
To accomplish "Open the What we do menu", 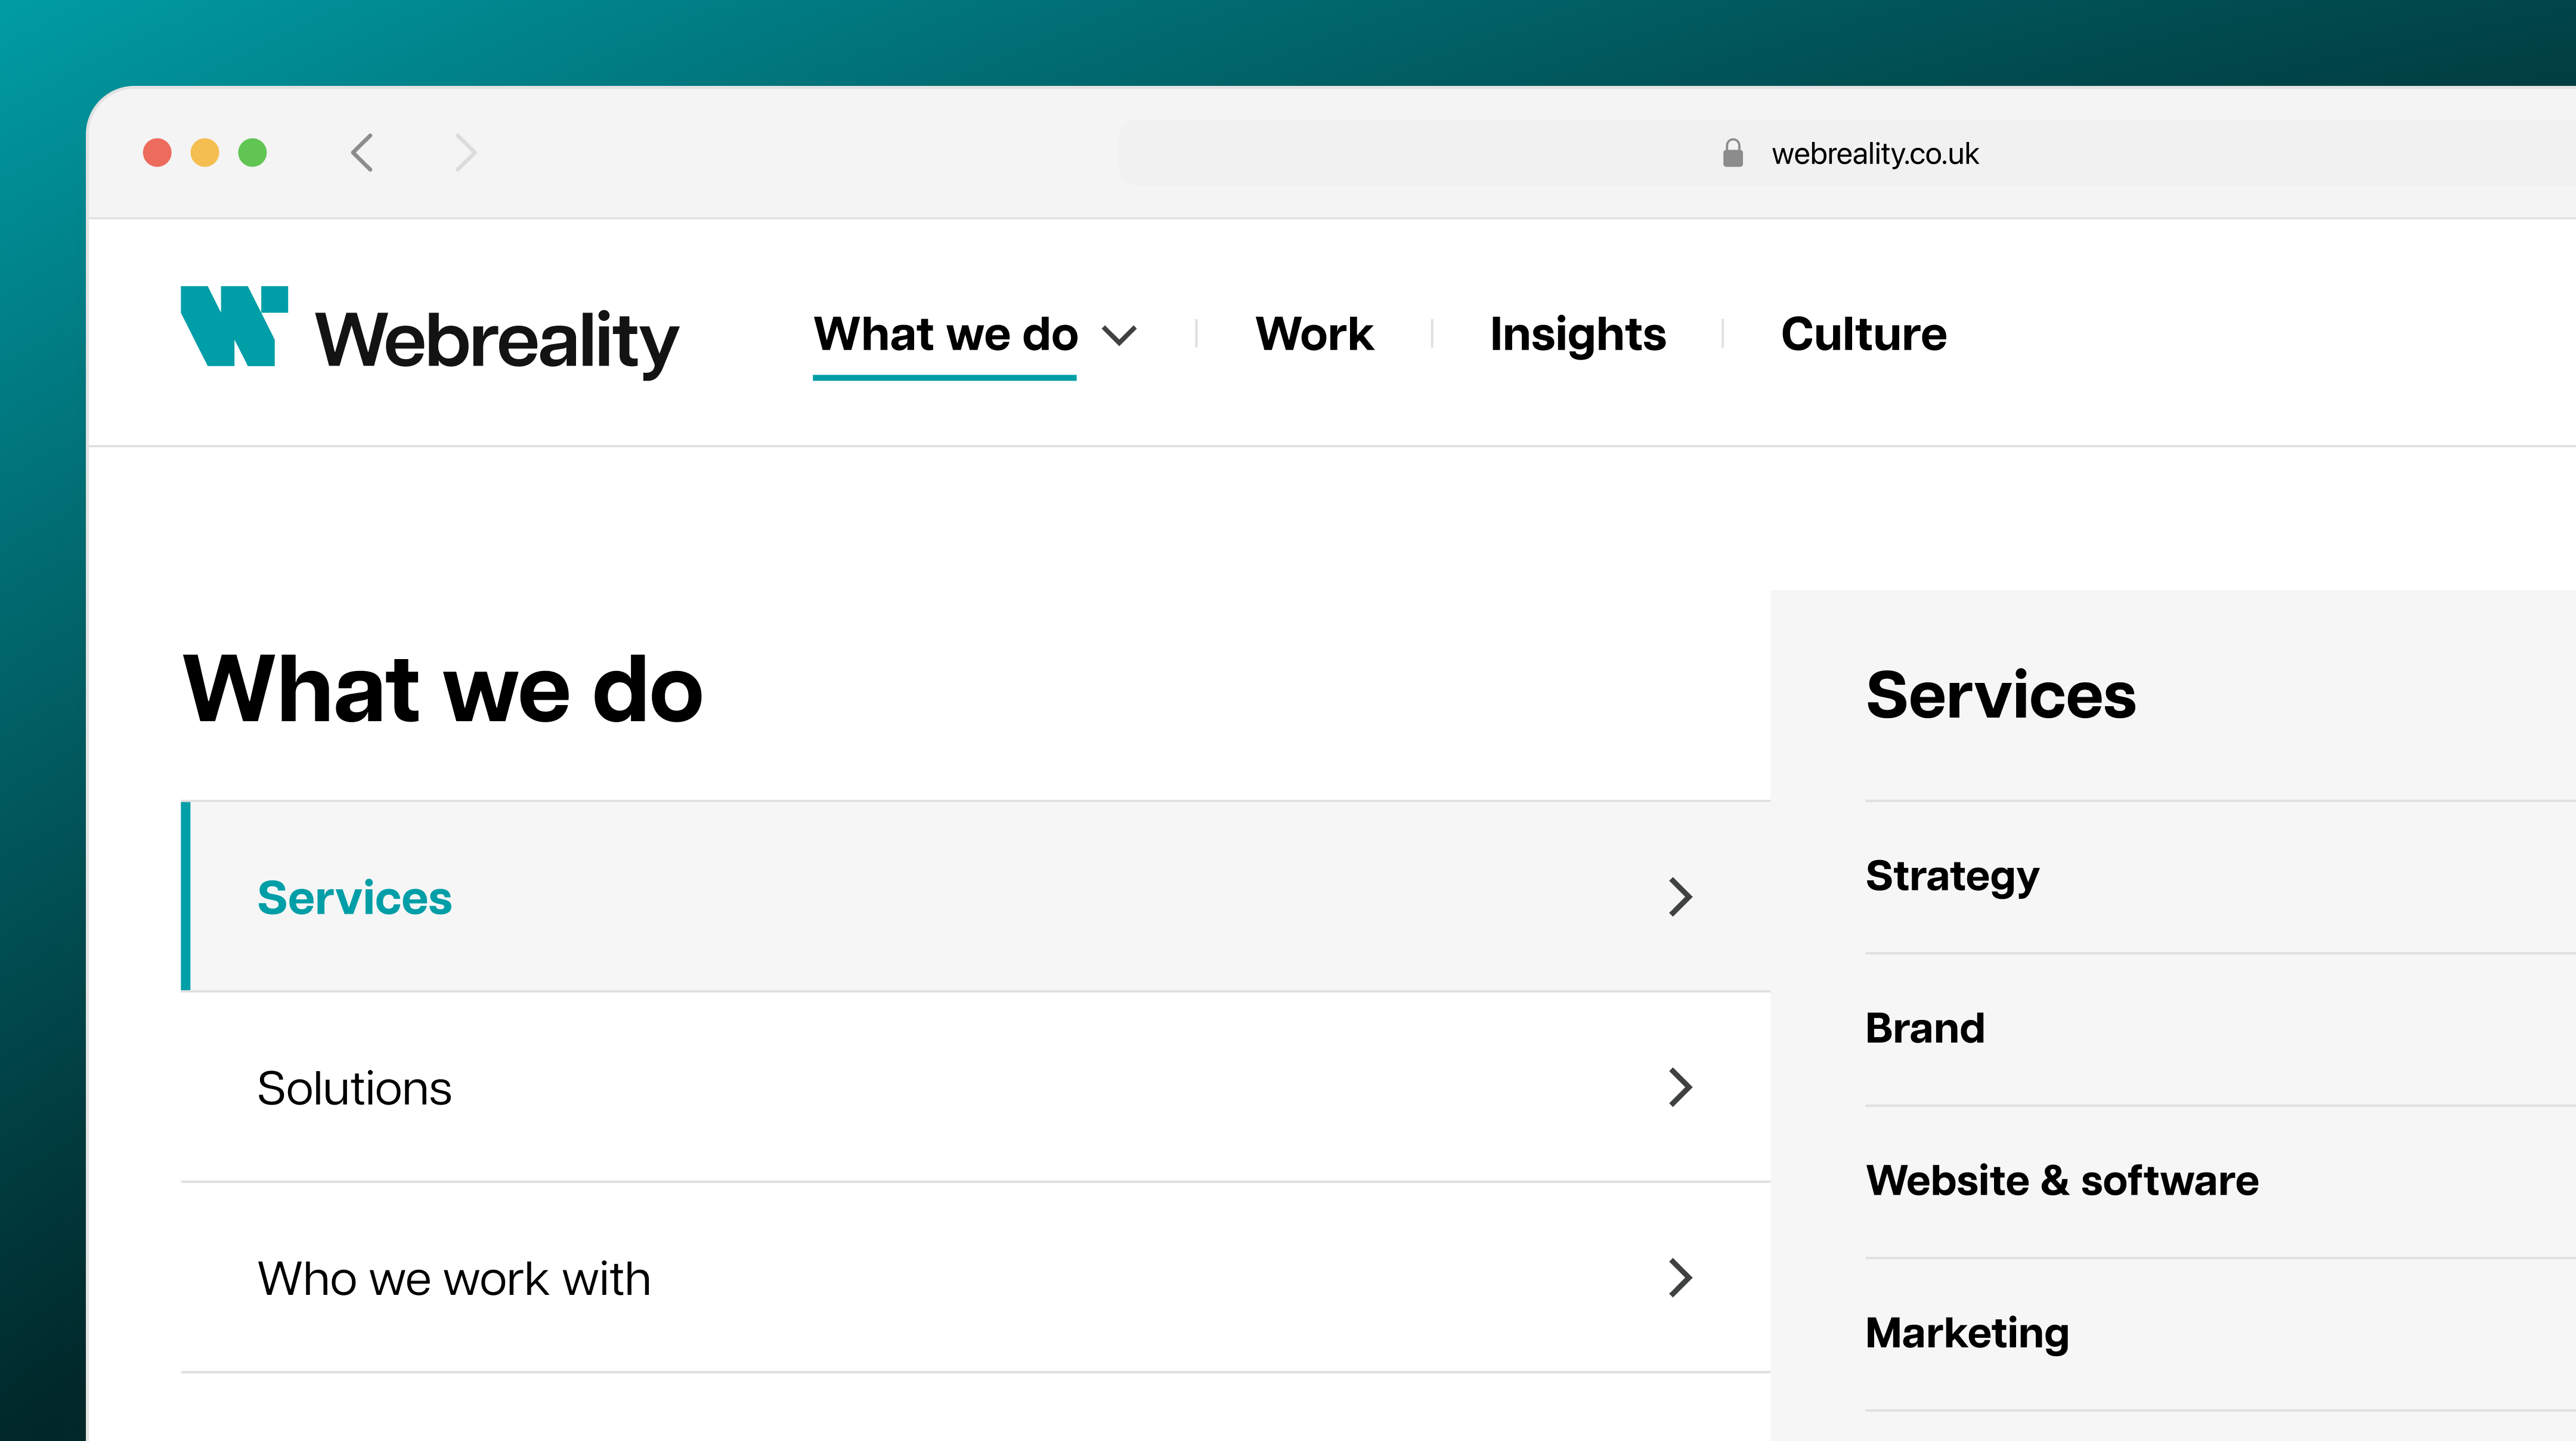I will (x=946, y=334).
